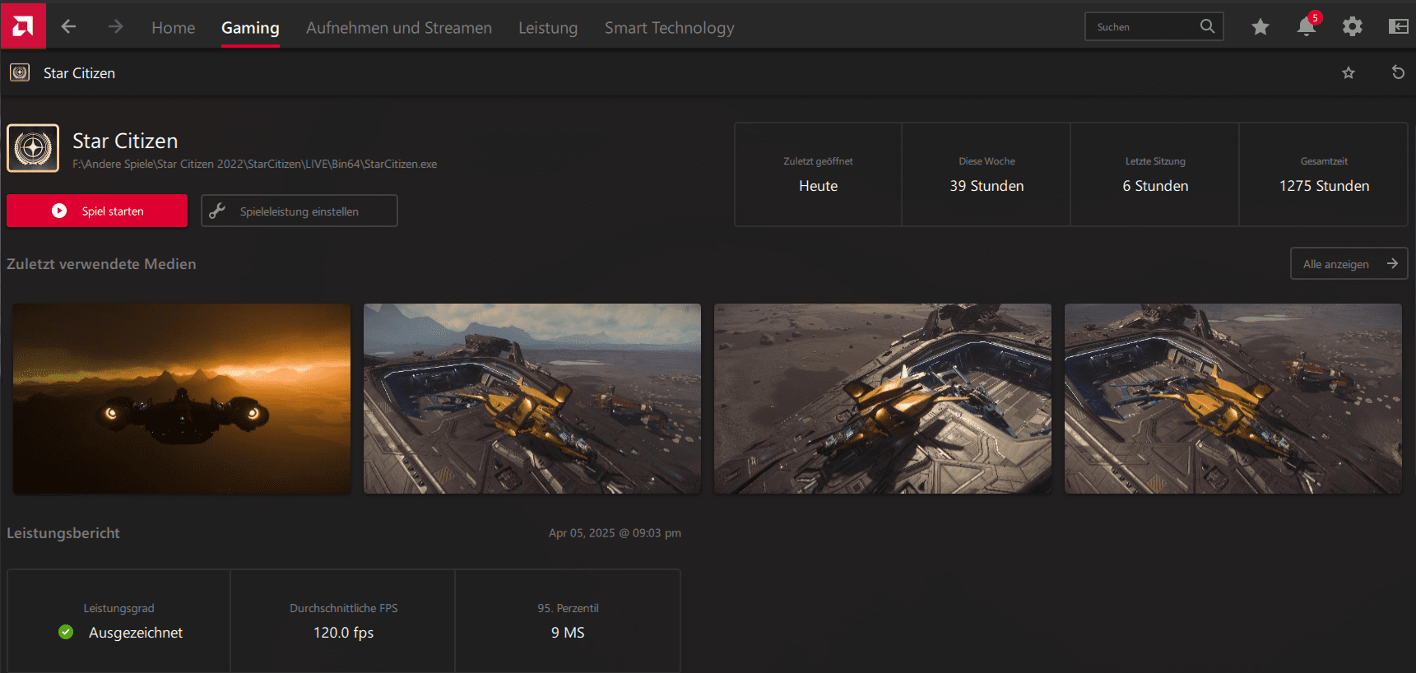Click the reset arrow icon beside the favorite star
The image size is (1416, 673).
[1398, 72]
